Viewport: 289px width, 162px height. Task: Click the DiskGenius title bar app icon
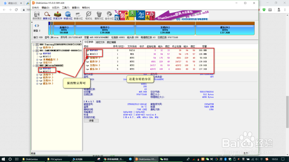click(33, 3)
